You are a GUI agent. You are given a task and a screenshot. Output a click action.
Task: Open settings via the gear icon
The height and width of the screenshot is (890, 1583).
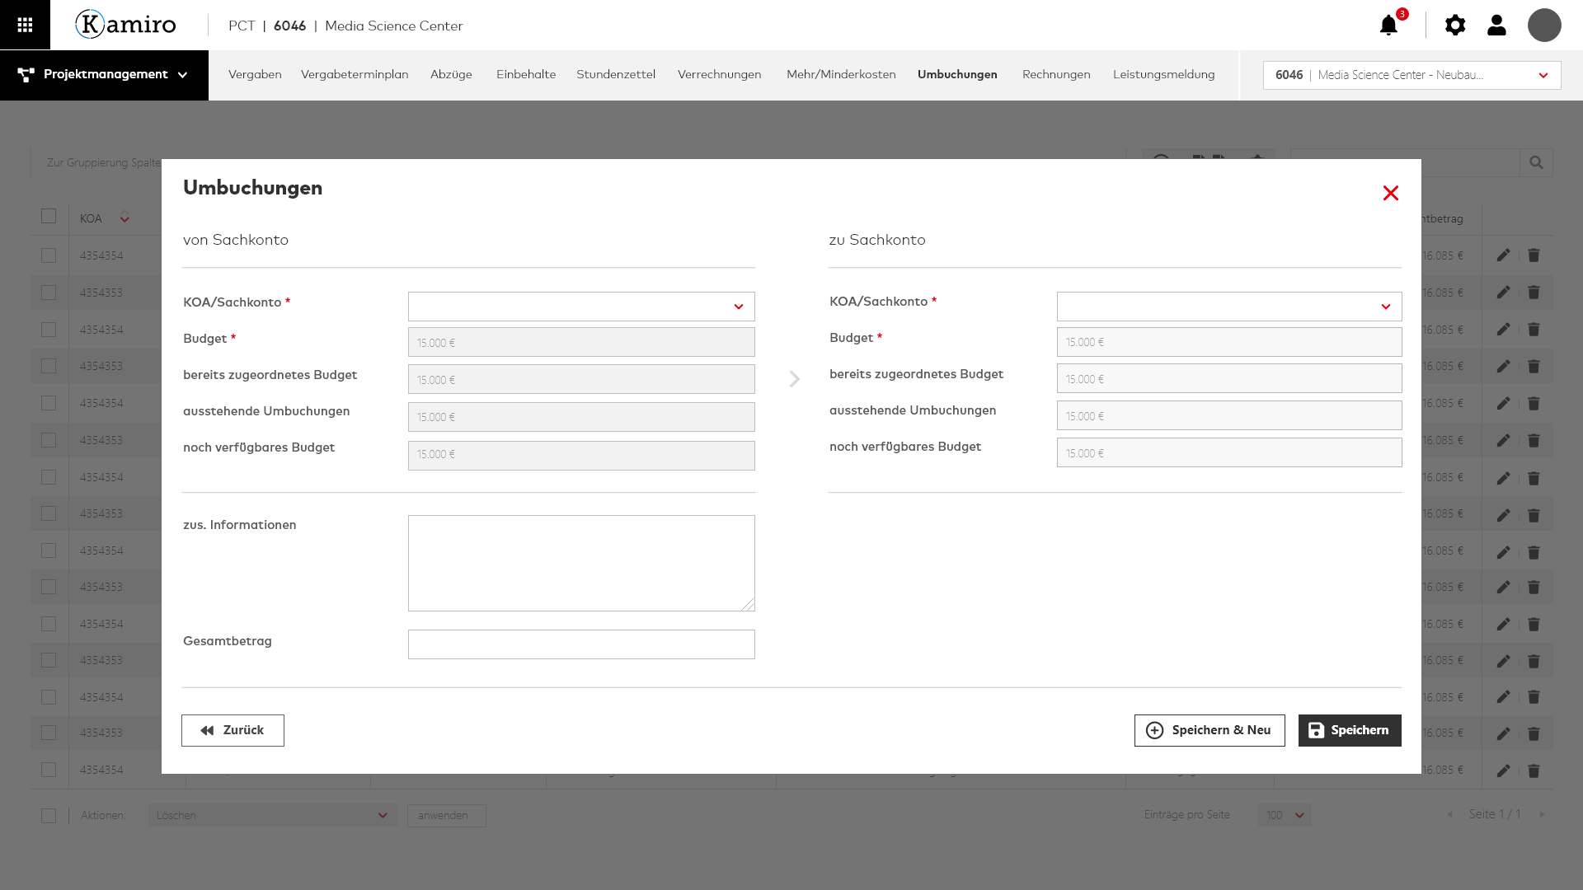1455,26
